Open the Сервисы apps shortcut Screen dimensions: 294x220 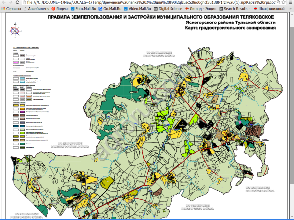(x=12, y=9)
